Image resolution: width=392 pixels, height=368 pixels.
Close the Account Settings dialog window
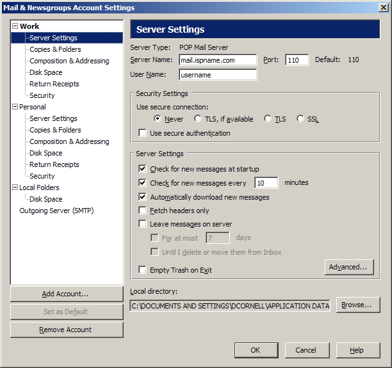click(x=384, y=8)
